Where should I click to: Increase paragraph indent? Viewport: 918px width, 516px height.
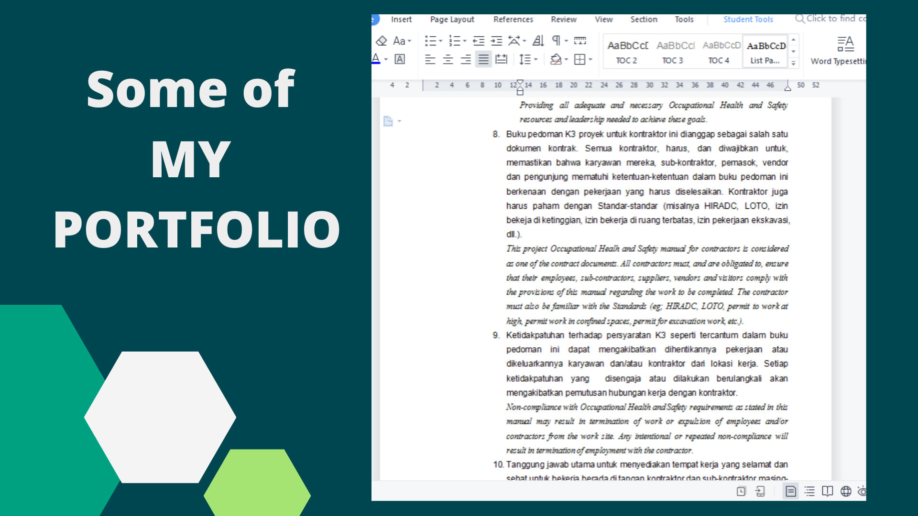(496, 41)
